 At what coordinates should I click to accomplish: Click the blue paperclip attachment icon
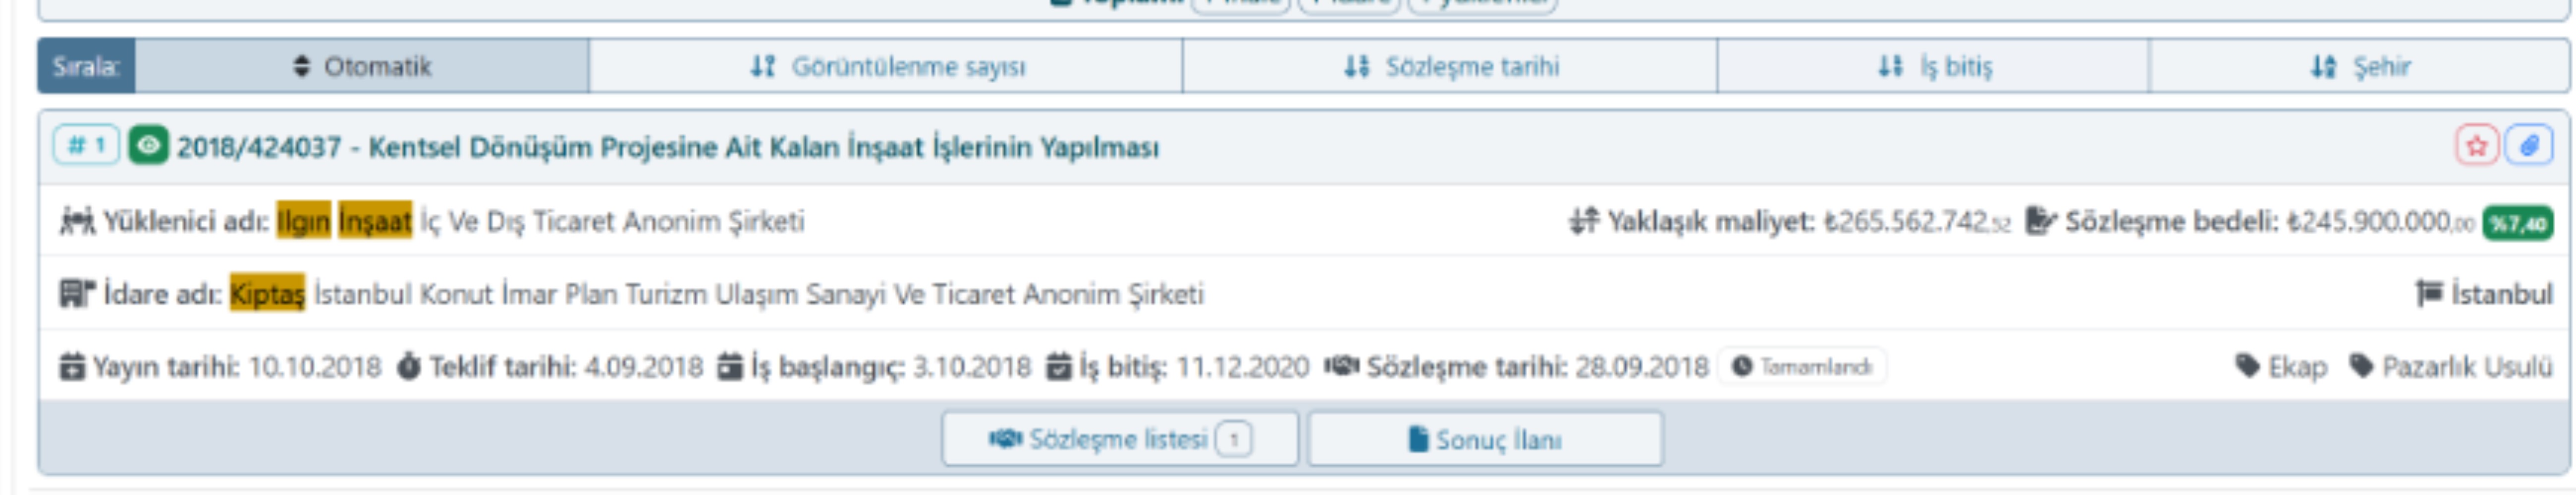click(2529, 146)
